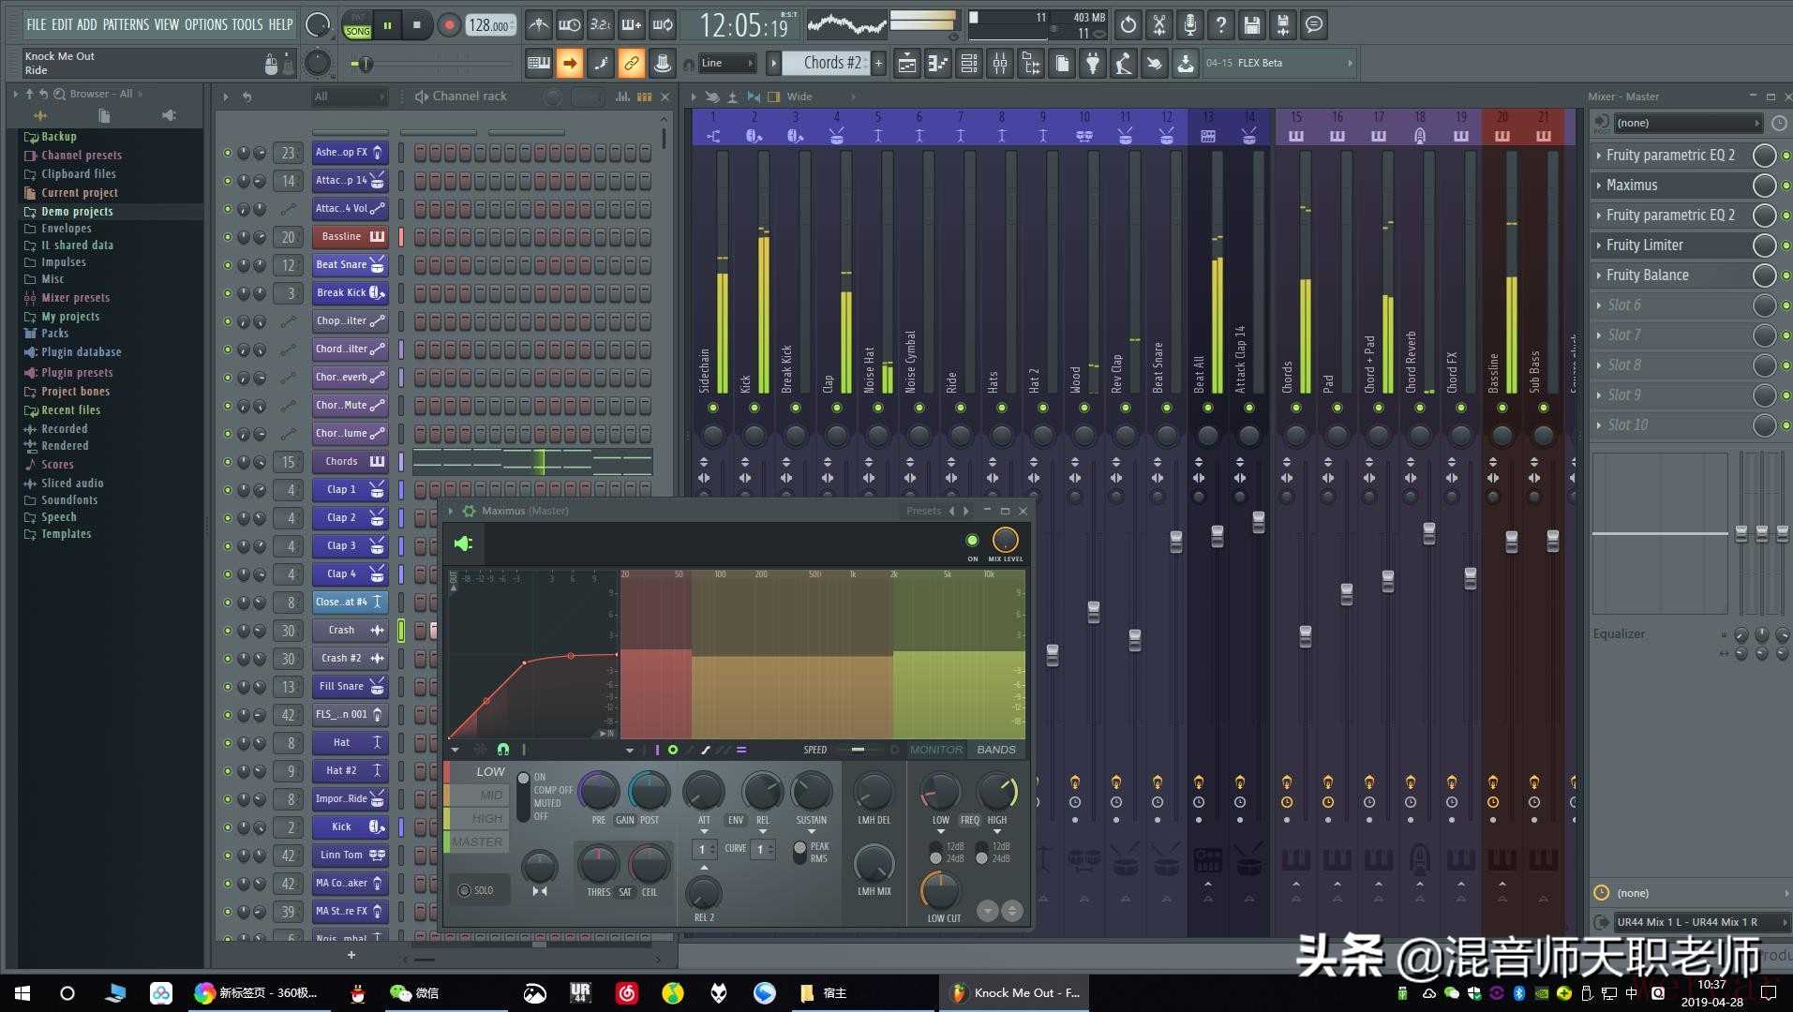Click the floppy disk save icon
This screenshot has width=1793, height=1012.
(x=1251, y=25)
